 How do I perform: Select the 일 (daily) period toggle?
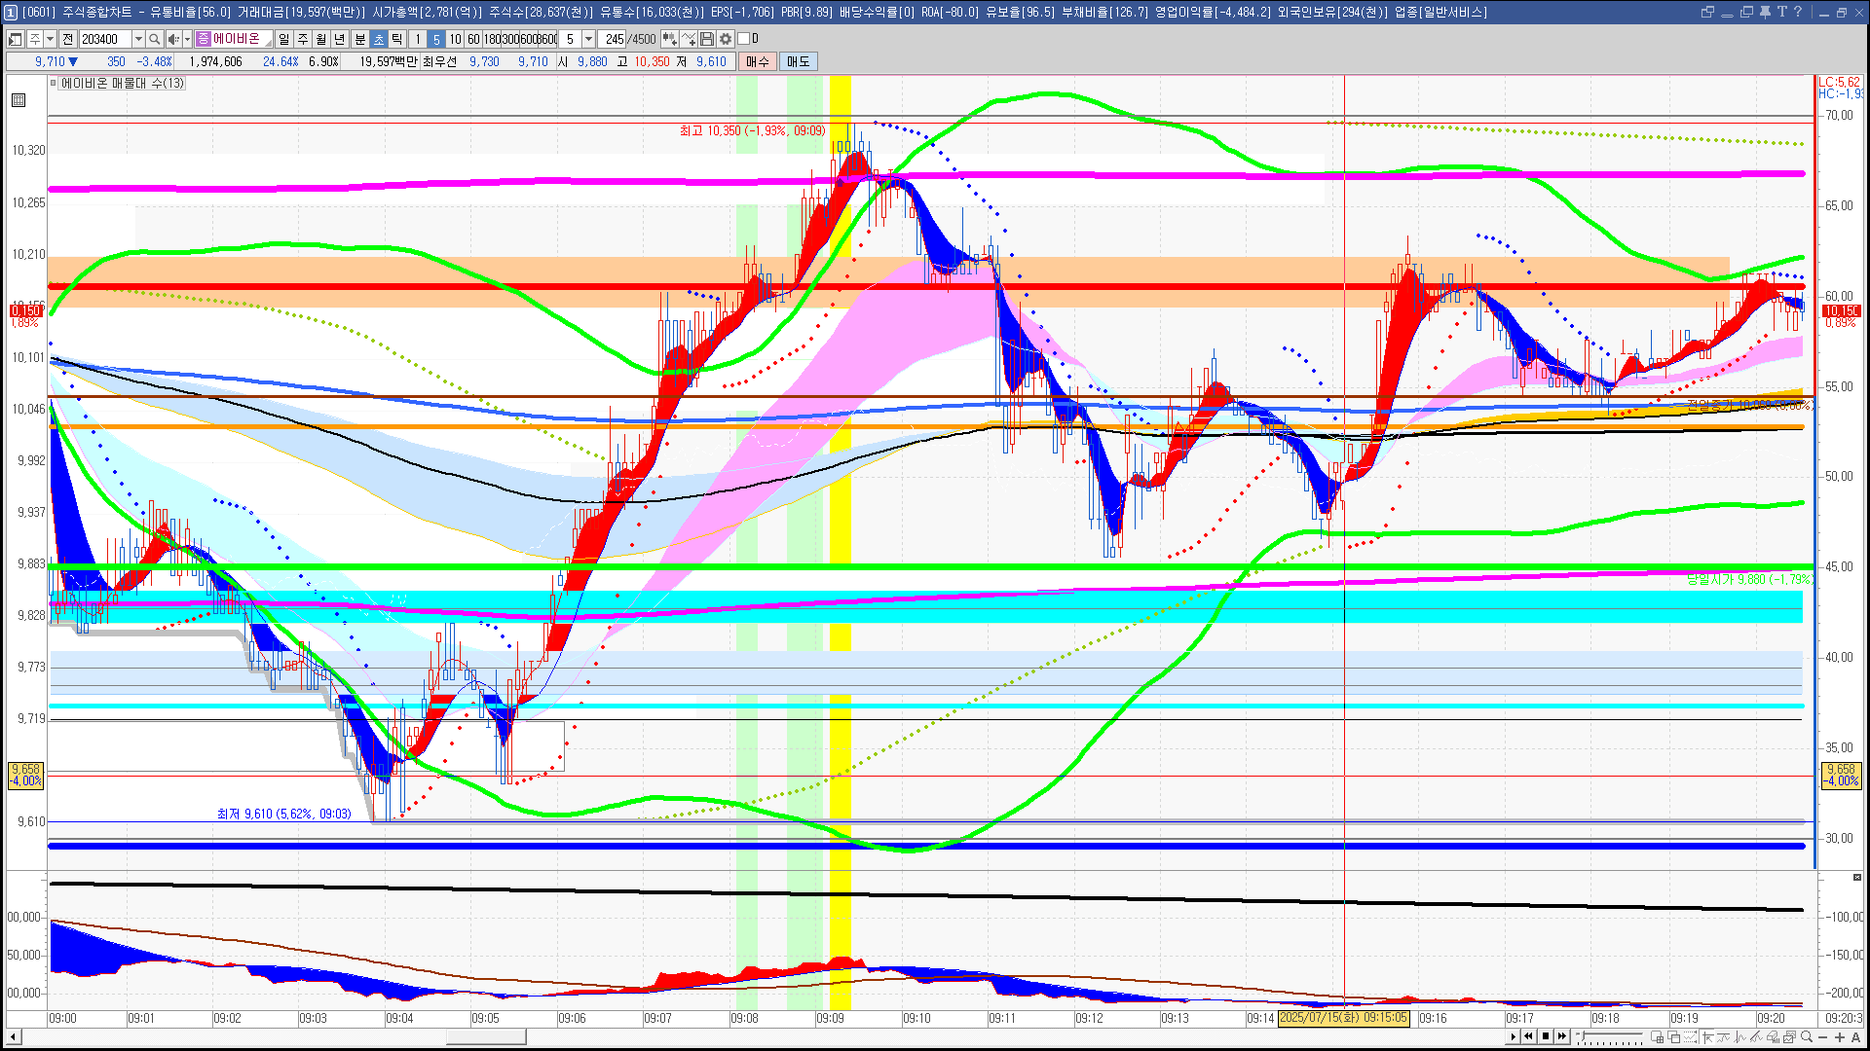[283, 39]
